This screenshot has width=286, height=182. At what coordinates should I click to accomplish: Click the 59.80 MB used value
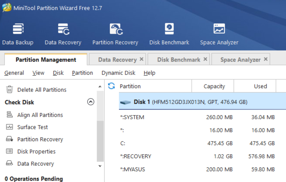[x=263, y=169]
